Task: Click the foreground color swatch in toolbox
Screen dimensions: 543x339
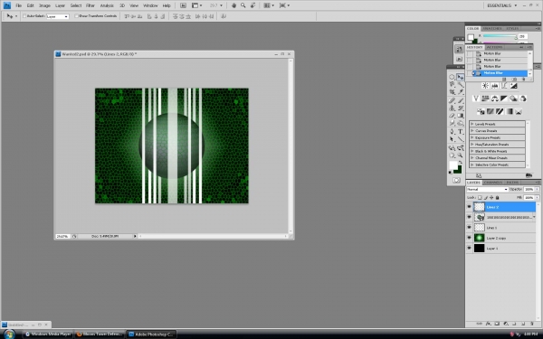Action: tap(453, 165)
